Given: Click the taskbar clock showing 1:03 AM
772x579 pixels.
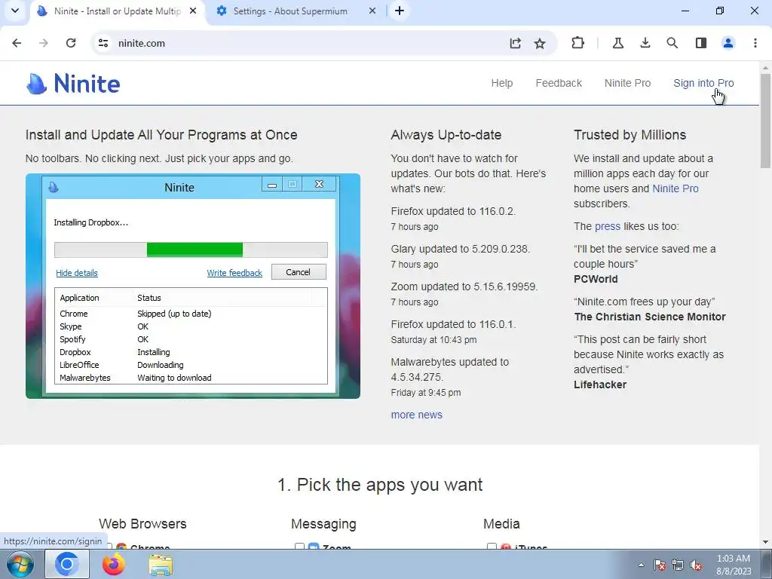Looking at the screenshot, I should (734, 565).
